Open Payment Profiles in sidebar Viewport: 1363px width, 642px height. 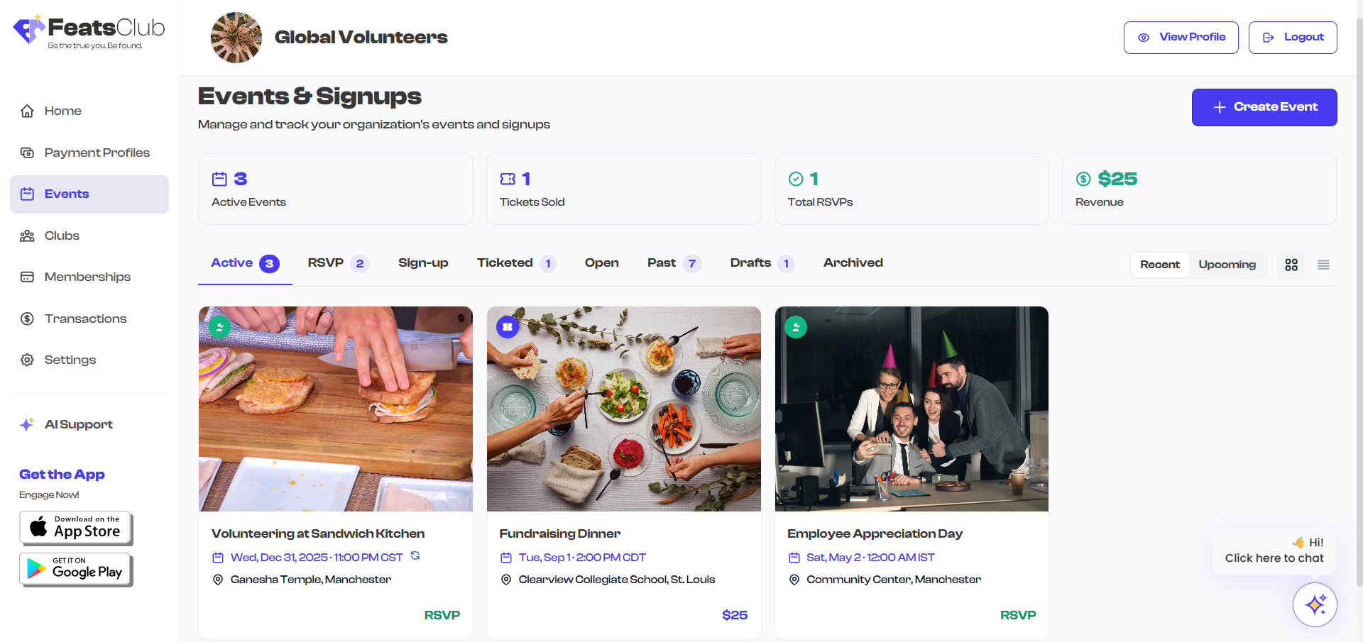[89, 153]
